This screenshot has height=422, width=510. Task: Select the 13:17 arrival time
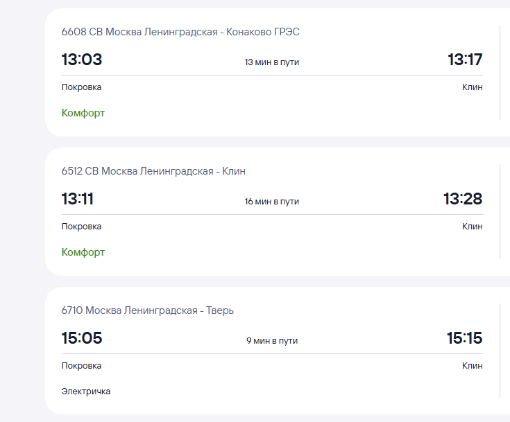(x=465, y=60)
